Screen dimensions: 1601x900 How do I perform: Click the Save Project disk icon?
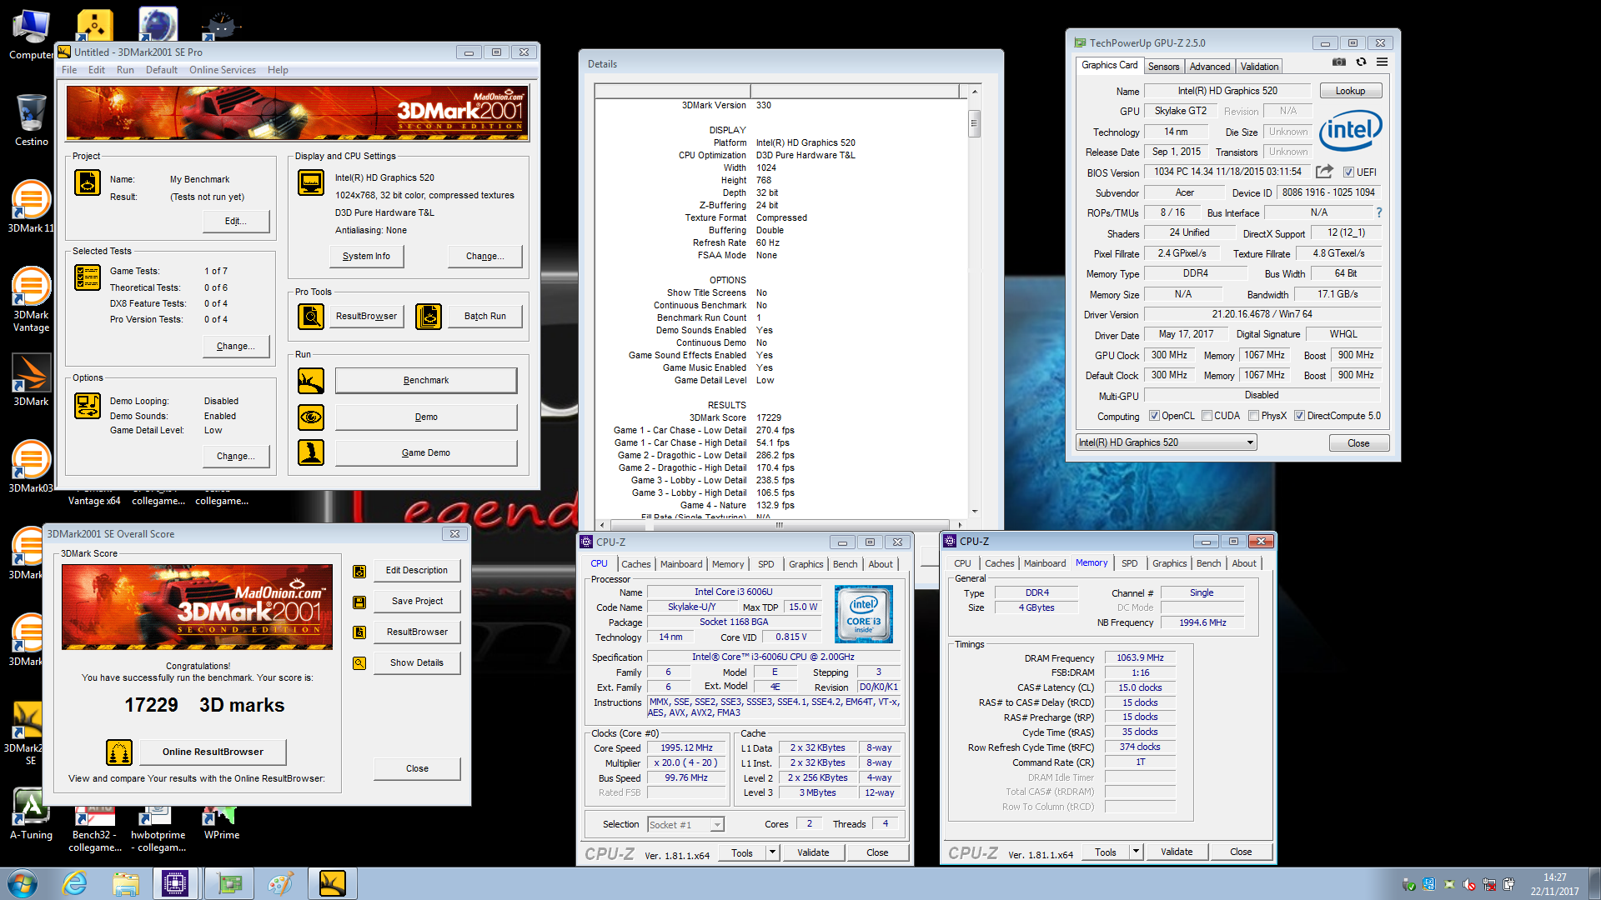tap(359, 602)
